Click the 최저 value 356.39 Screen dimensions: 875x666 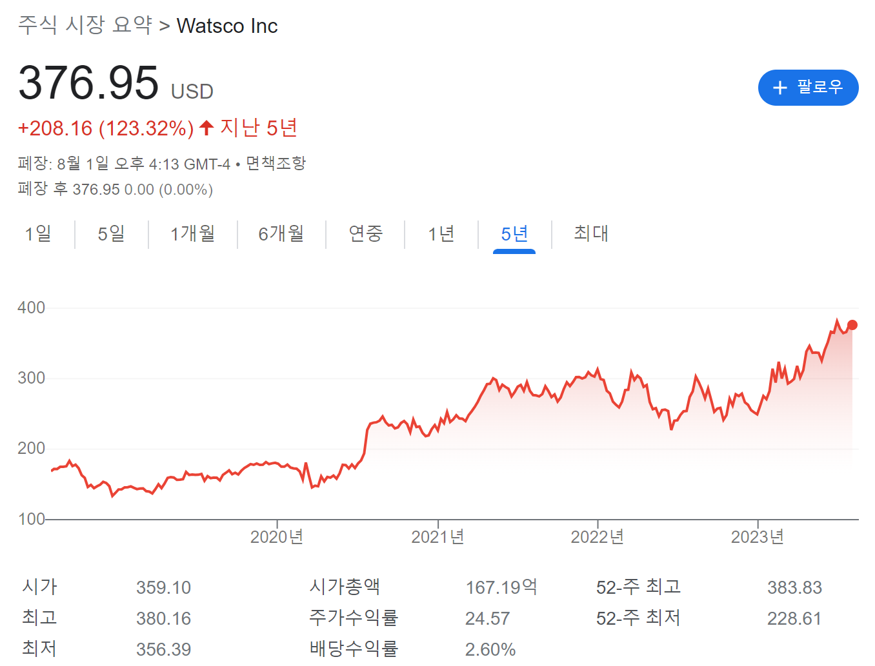coord(163,649)
